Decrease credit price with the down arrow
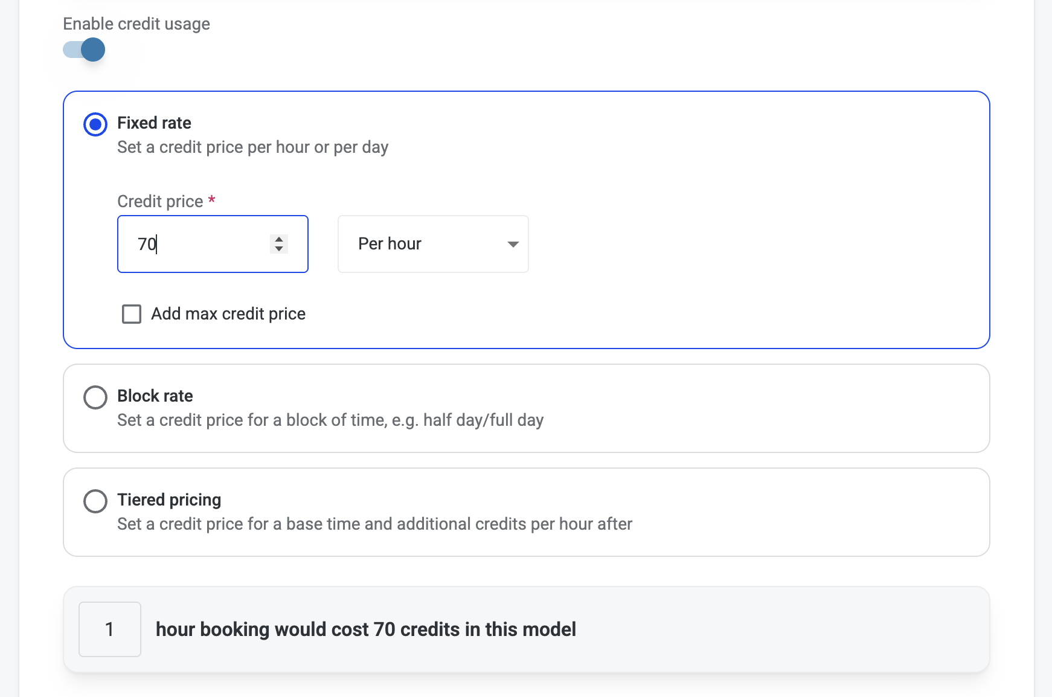Screen dimensions: 1052x697 click(279, 249)
